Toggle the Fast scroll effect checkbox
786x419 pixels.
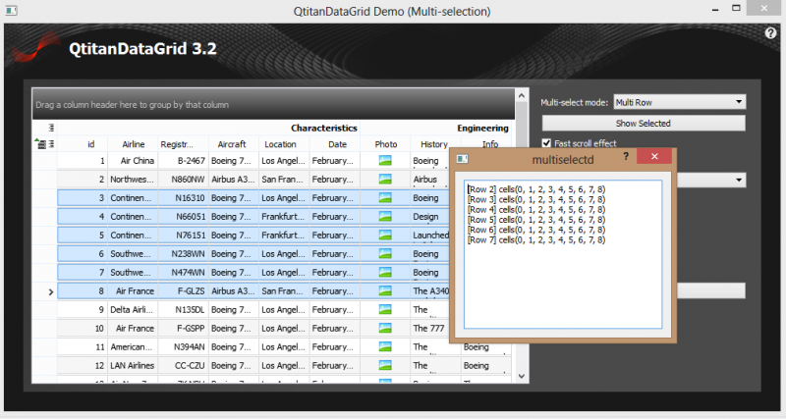pos(546,143)
